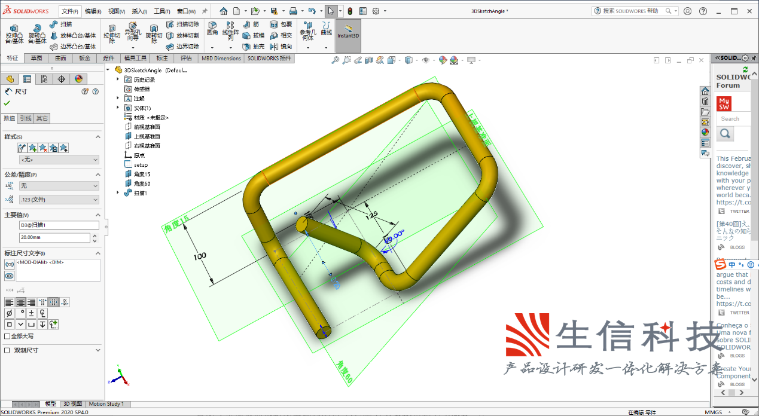759x416 pixels.
Task: Choose the 扫描切除 swept cut tool
Action: click(182, 24)
